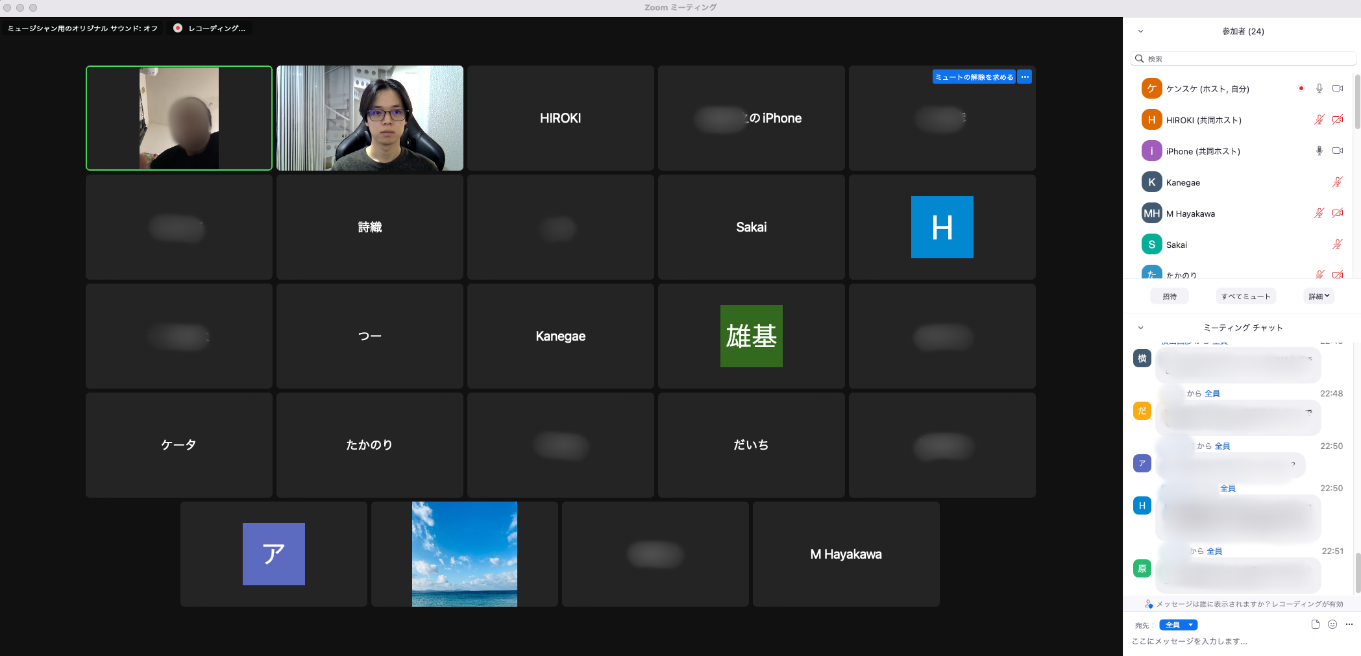Click the file attachment icon in chat
The width and height of the screenshot is (1361, 656).
pos(1315,624)
